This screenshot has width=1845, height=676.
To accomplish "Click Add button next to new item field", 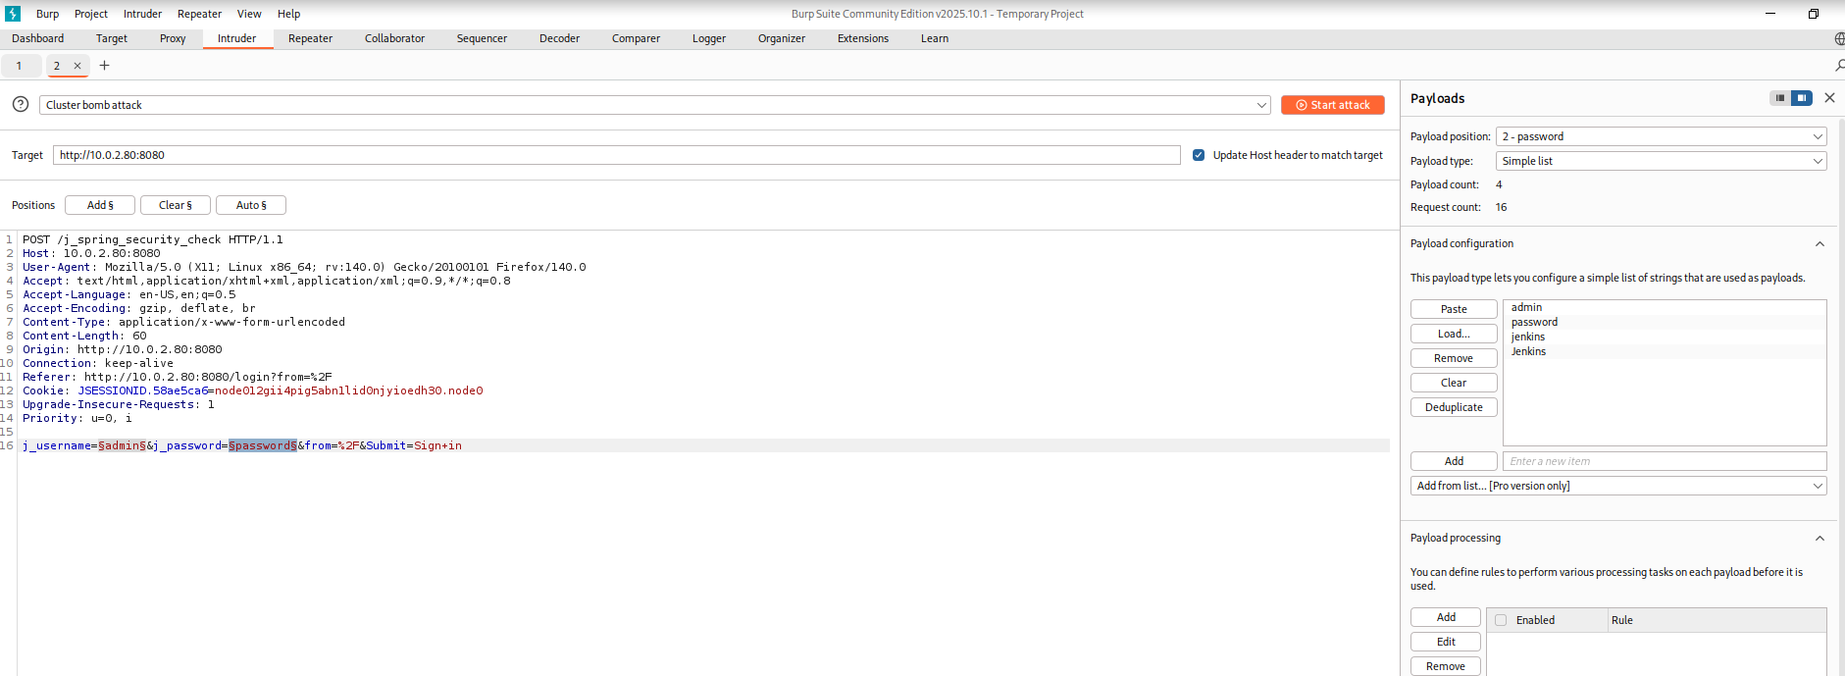I will click(1454, 461).
